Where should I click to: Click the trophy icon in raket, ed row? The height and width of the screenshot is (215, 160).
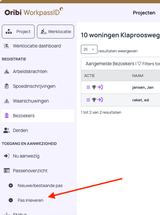(x=94, y=100)
